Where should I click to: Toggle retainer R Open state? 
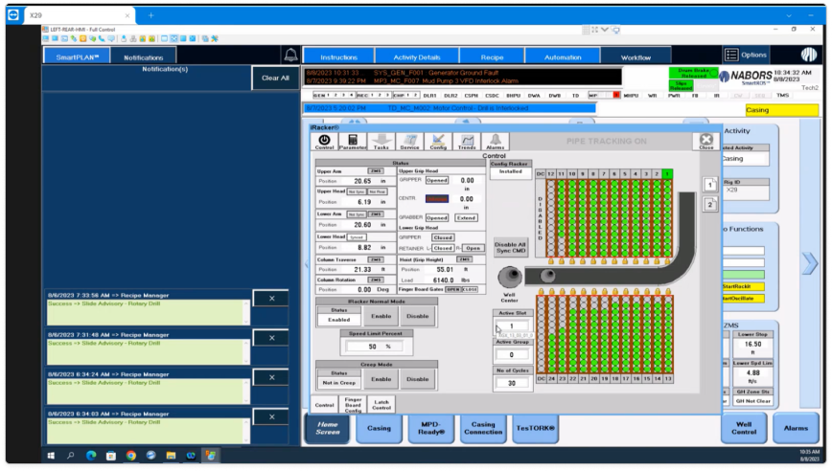coord(473,248)
